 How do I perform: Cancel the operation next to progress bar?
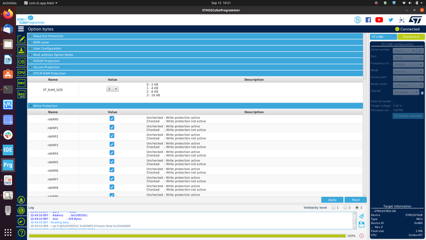362,236
